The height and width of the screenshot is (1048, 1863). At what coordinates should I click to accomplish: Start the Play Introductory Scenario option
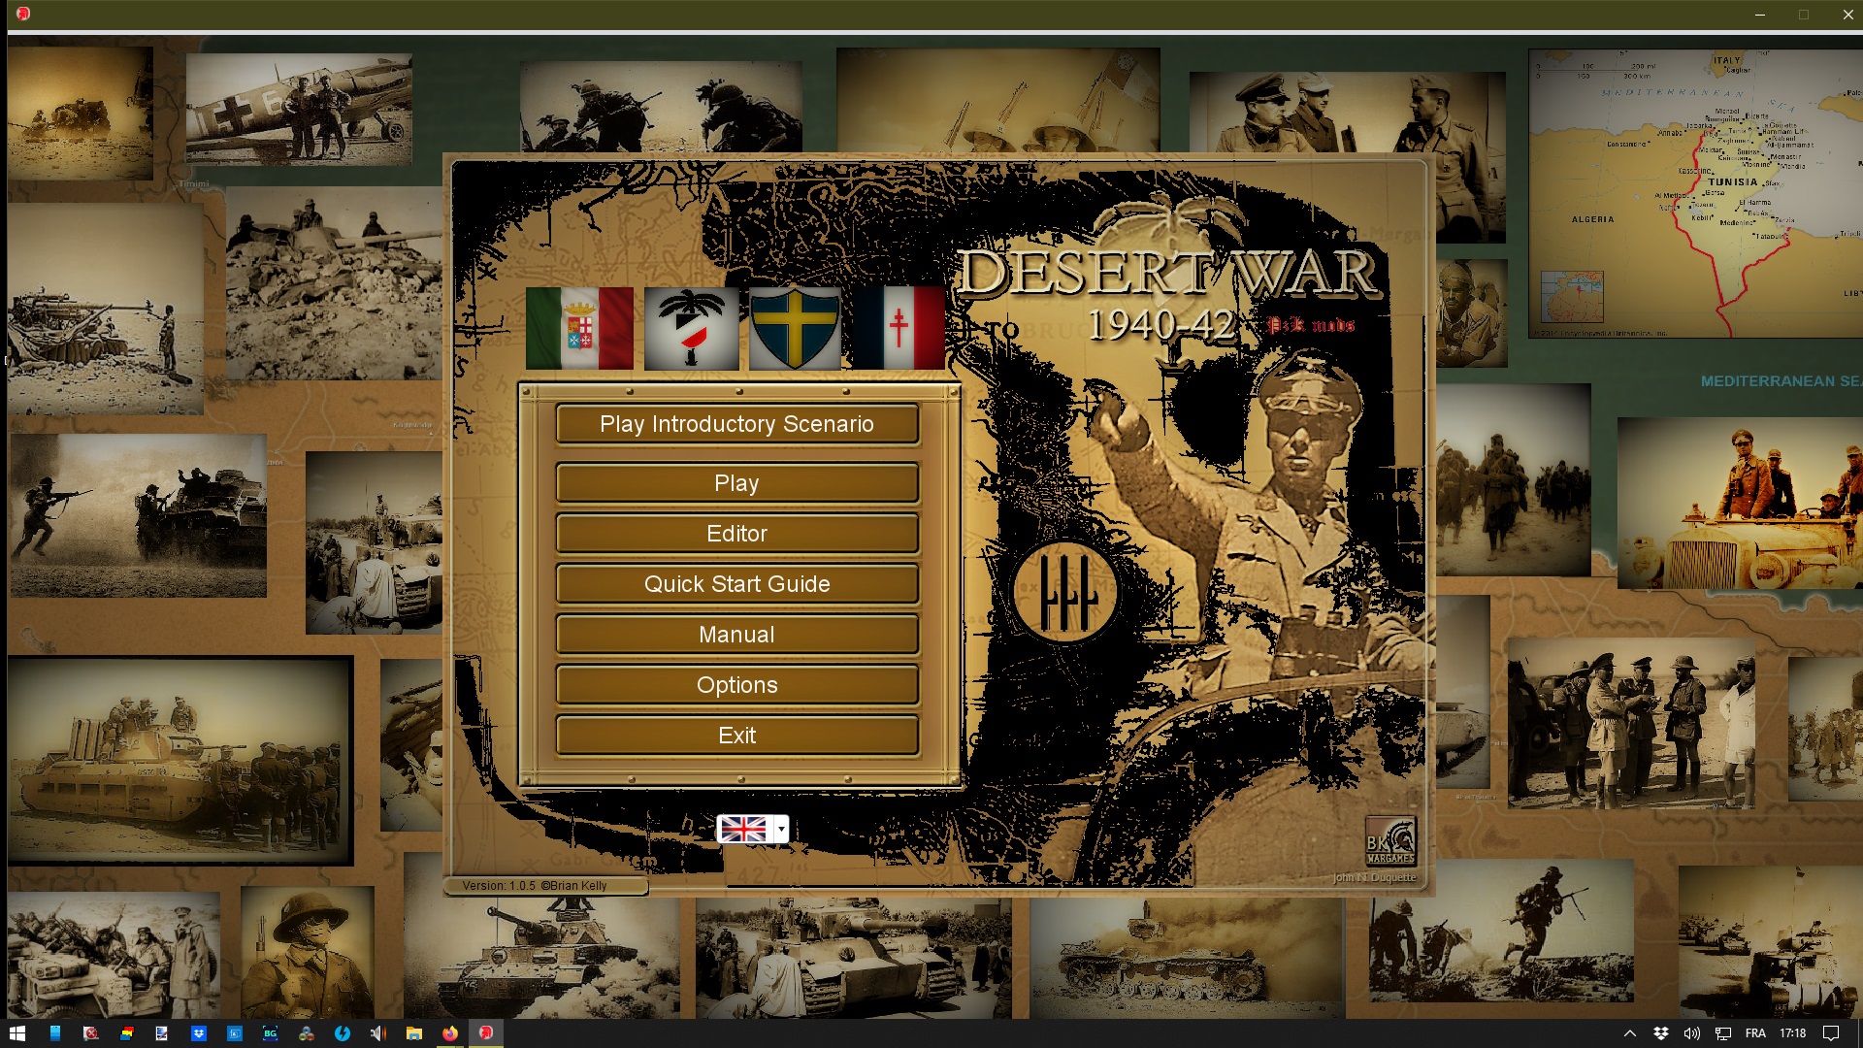point(736,424)
